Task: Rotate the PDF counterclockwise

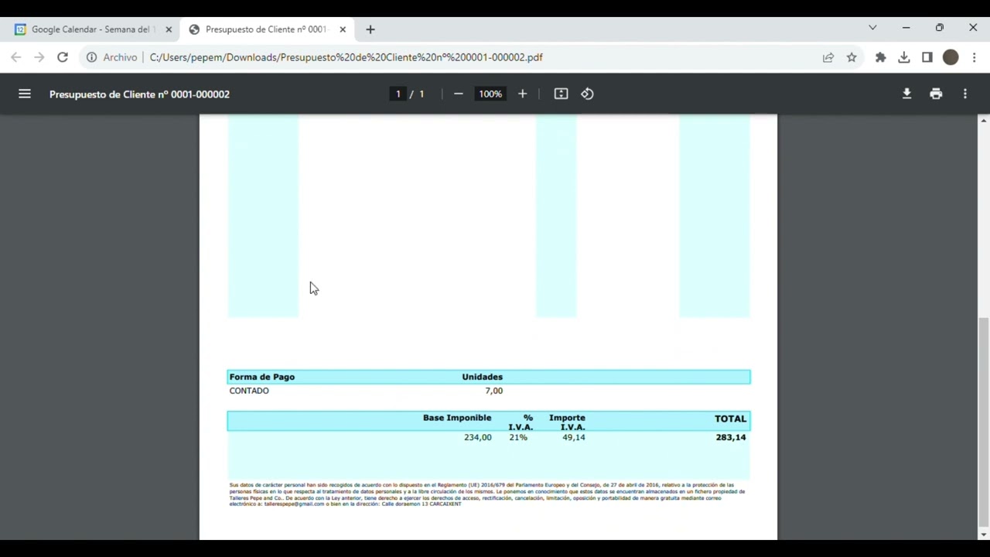Action: (x=588, y=94)
